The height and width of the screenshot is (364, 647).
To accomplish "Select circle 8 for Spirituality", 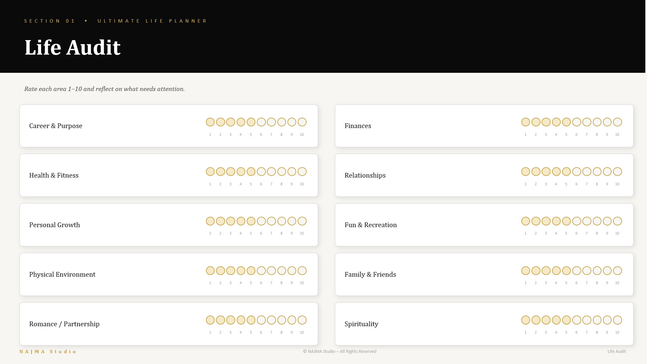I will [x=597, y=320].
